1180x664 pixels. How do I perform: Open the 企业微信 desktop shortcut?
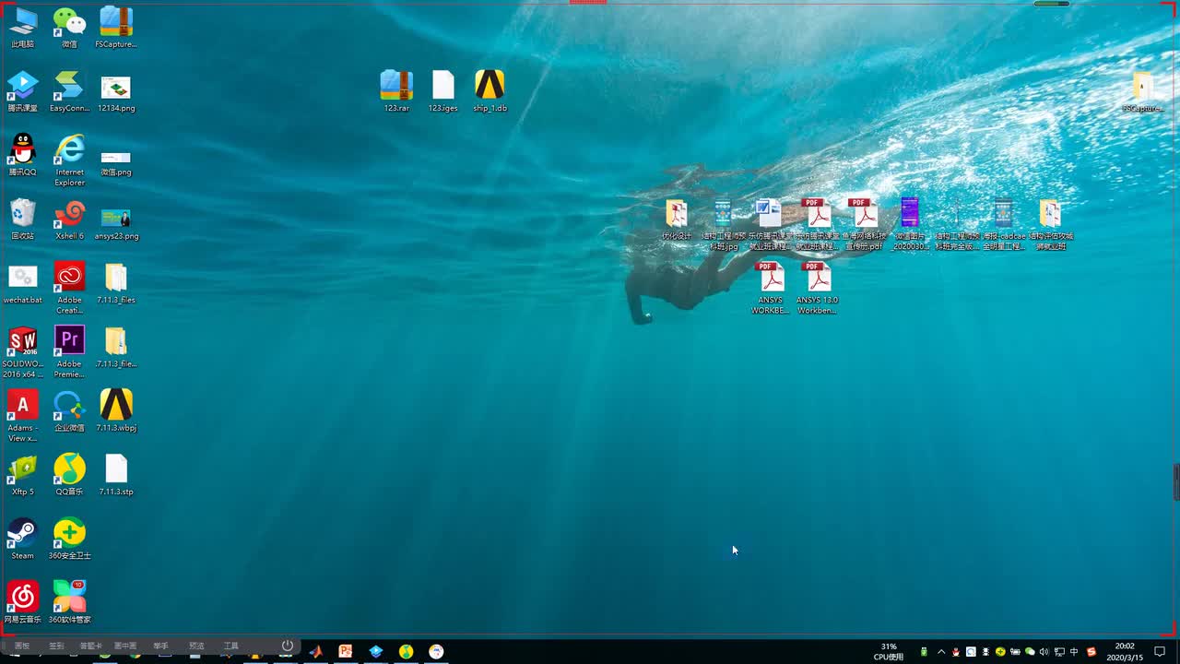[x=69, y=410]
